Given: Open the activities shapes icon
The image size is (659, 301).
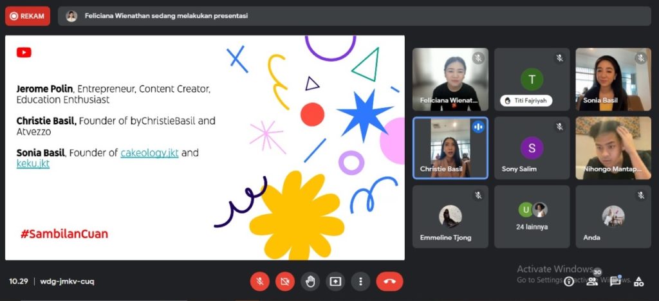Looking at the screenshot, I should 638,281.
